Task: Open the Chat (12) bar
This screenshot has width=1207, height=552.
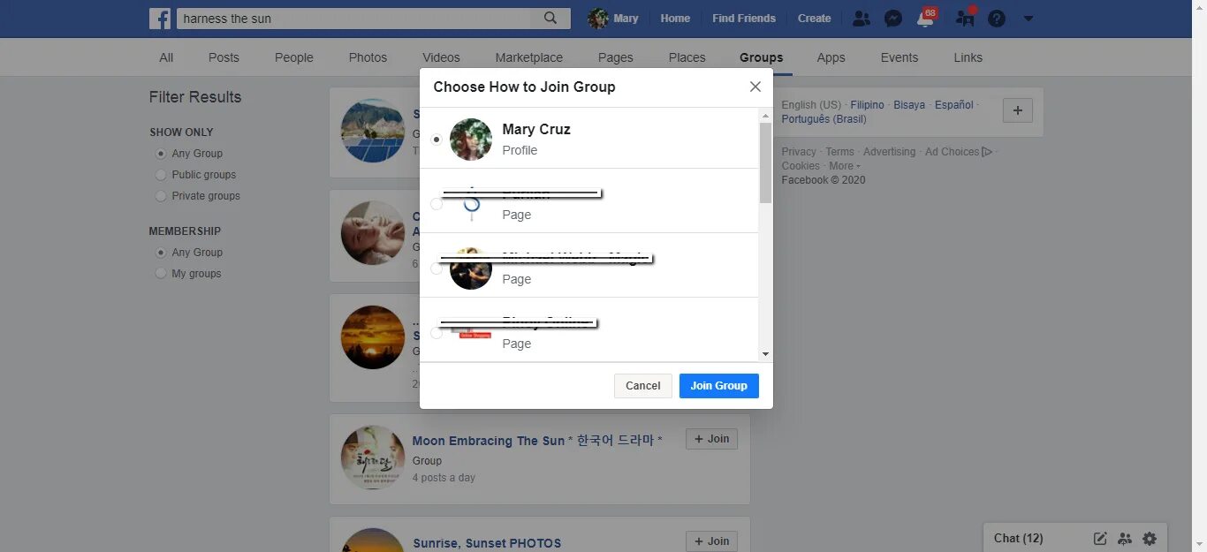Action: tap(1019, 539)
